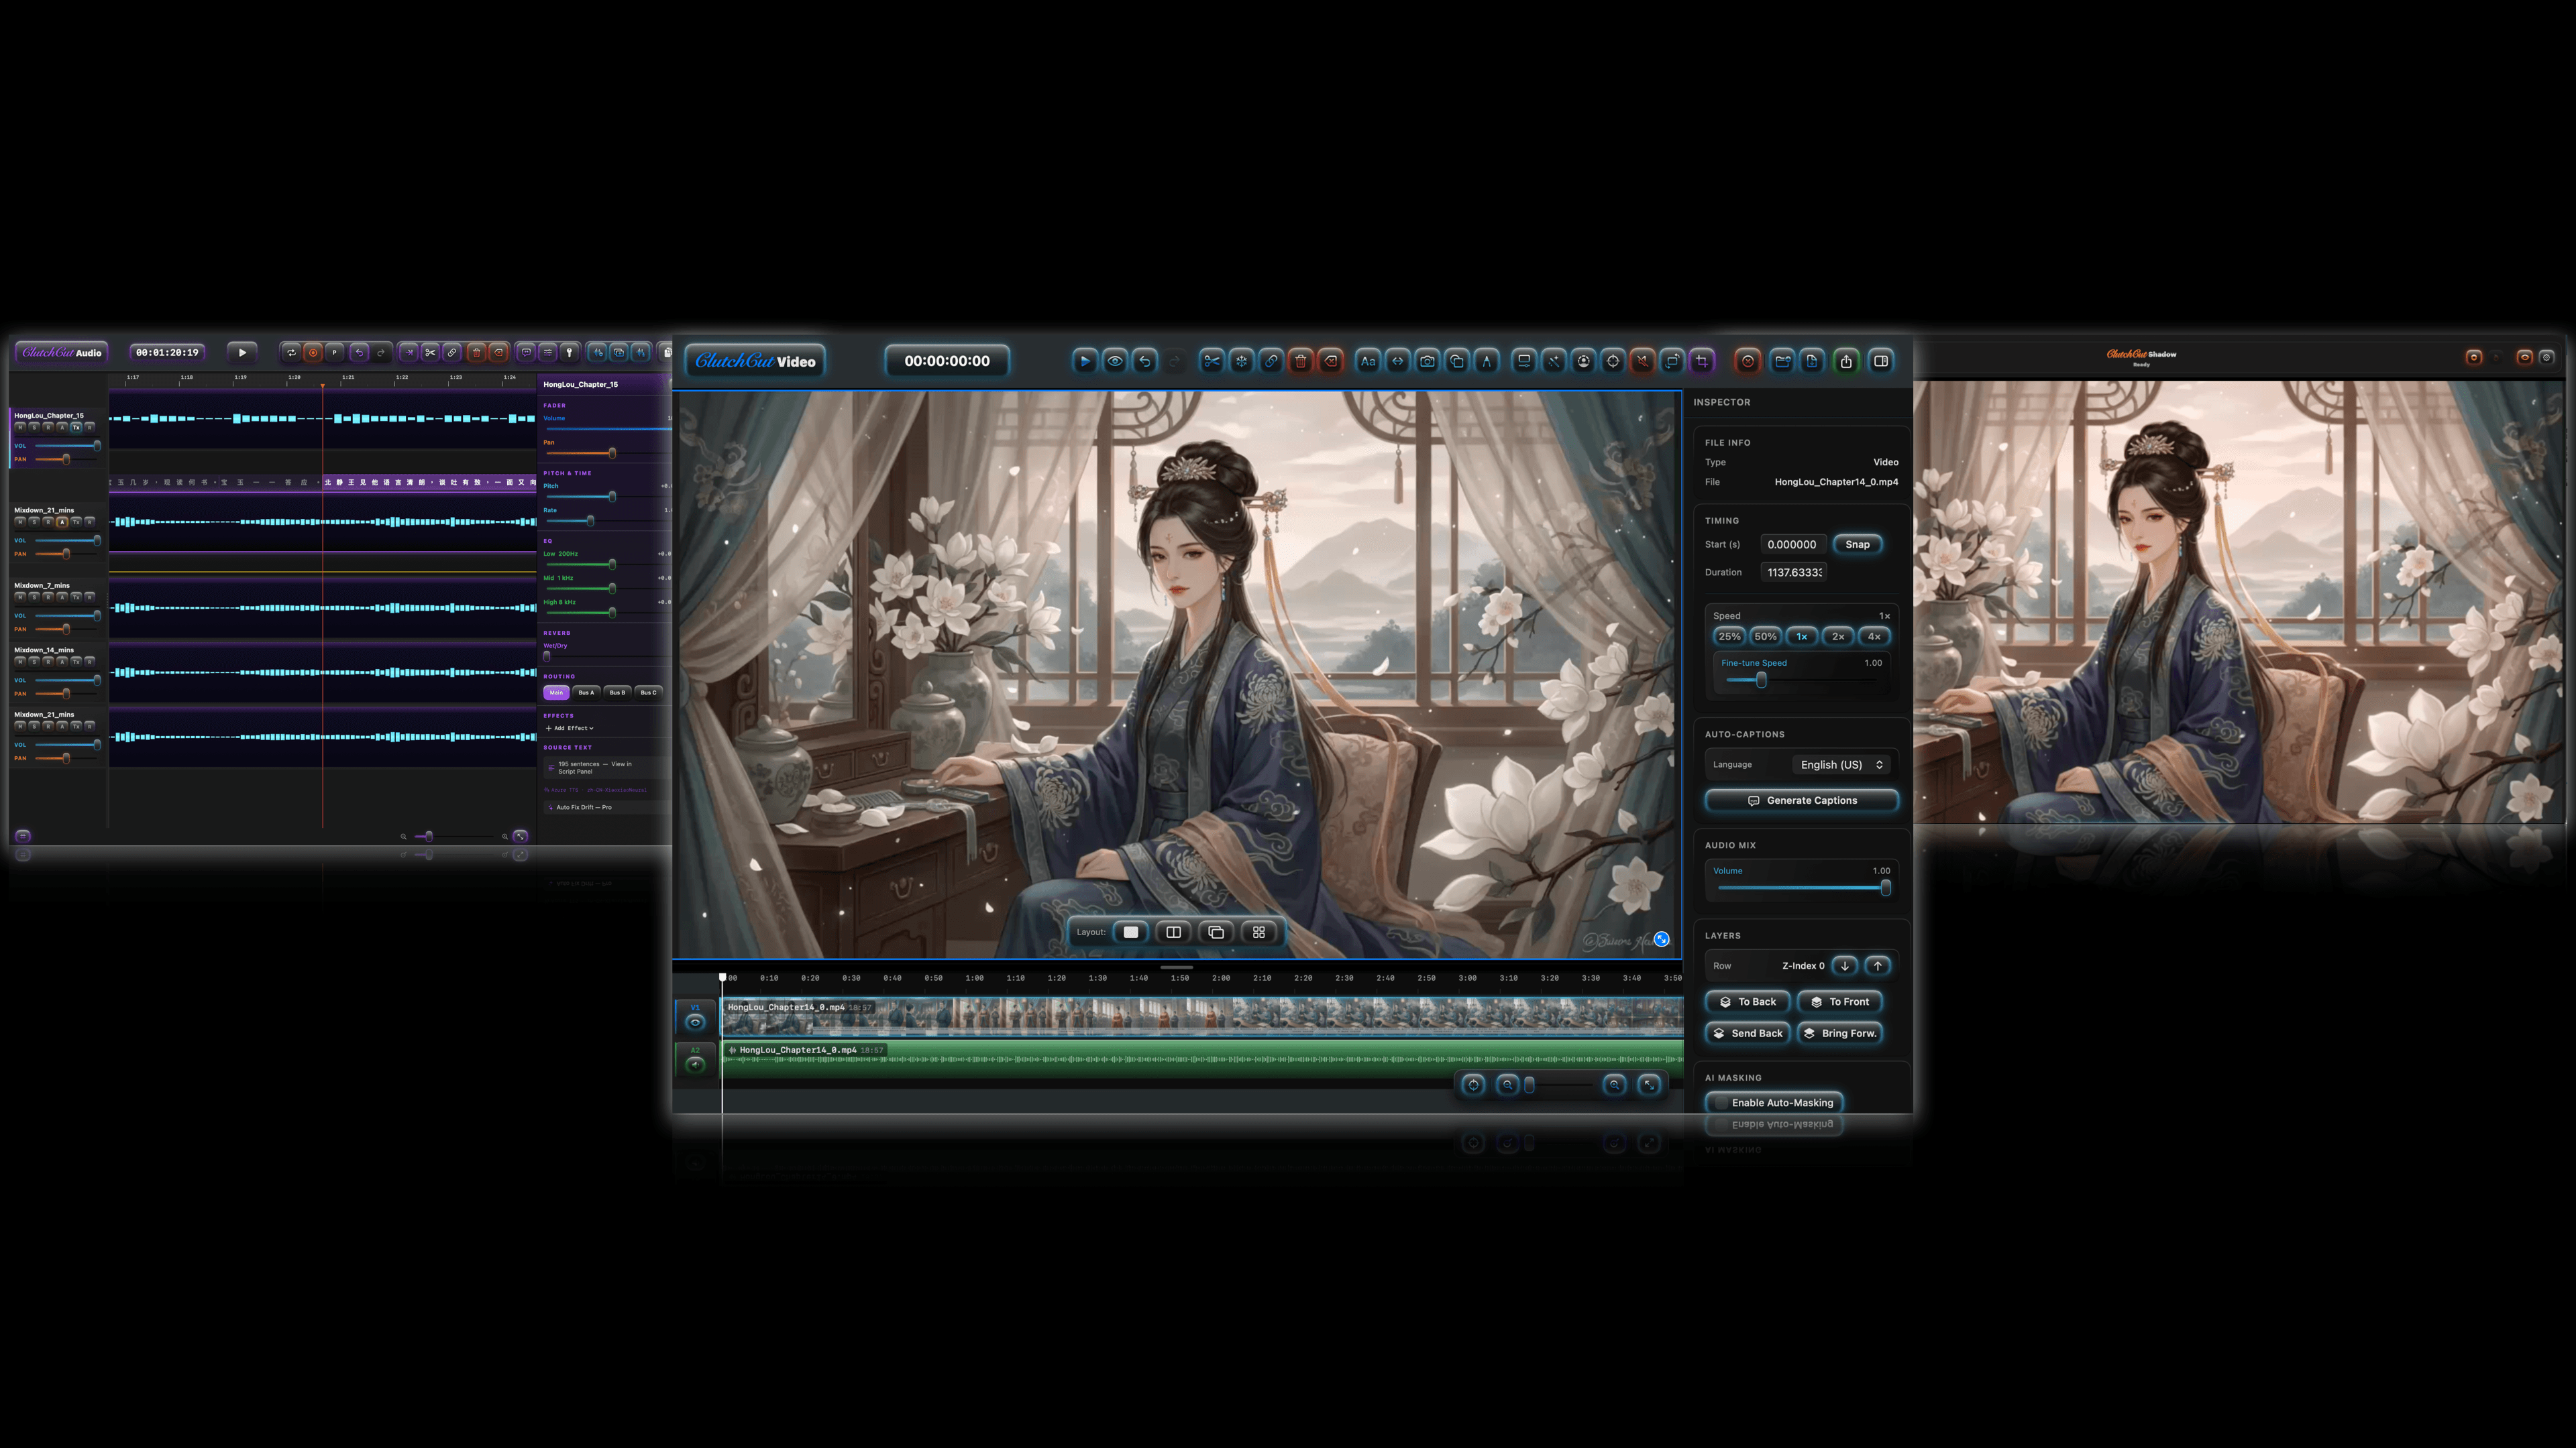This screenshot has height=1448, width=2576.
Task: Click the rotate frame icon in Video toolbar
Action: click(1672, 361)
